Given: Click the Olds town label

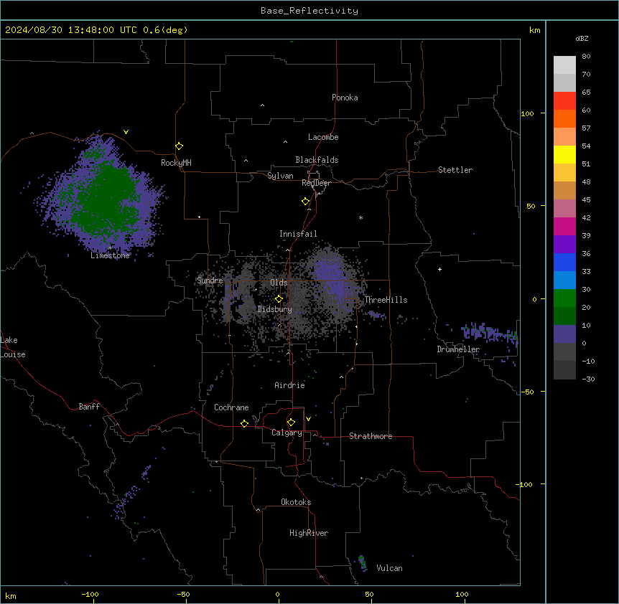Looking at the screenshot, I should point(279,283).
